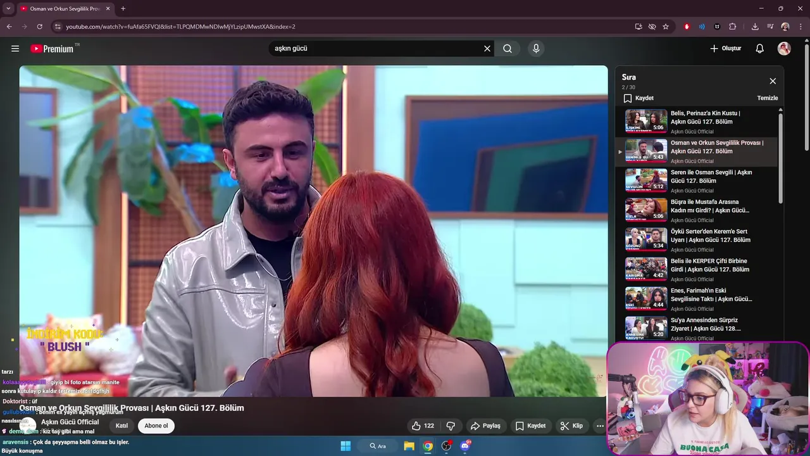Open Chrome downloads tray
810x456 pixels.
point(755,27)
